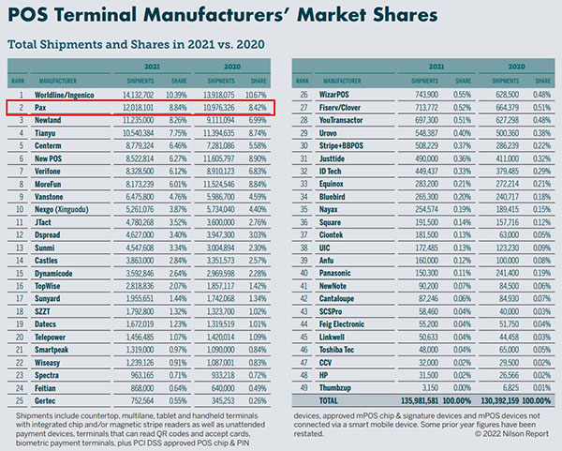Click the Toshiba Tec manufacturer entry
This screenshot has height=451, width=562.
[336, 350]
